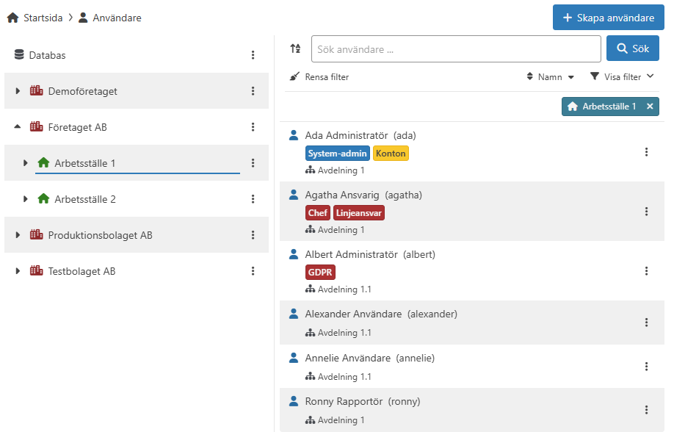The height and width of the screenshot is (432, 674).
Task: Click the Startsida home icon
Action: pyautogui.click(x=13, y=18)
